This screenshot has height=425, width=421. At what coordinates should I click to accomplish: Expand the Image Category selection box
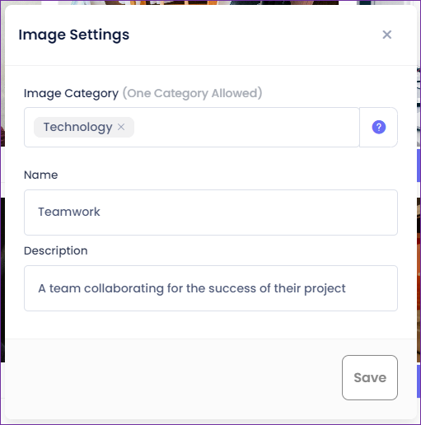[x=192, y=127]
